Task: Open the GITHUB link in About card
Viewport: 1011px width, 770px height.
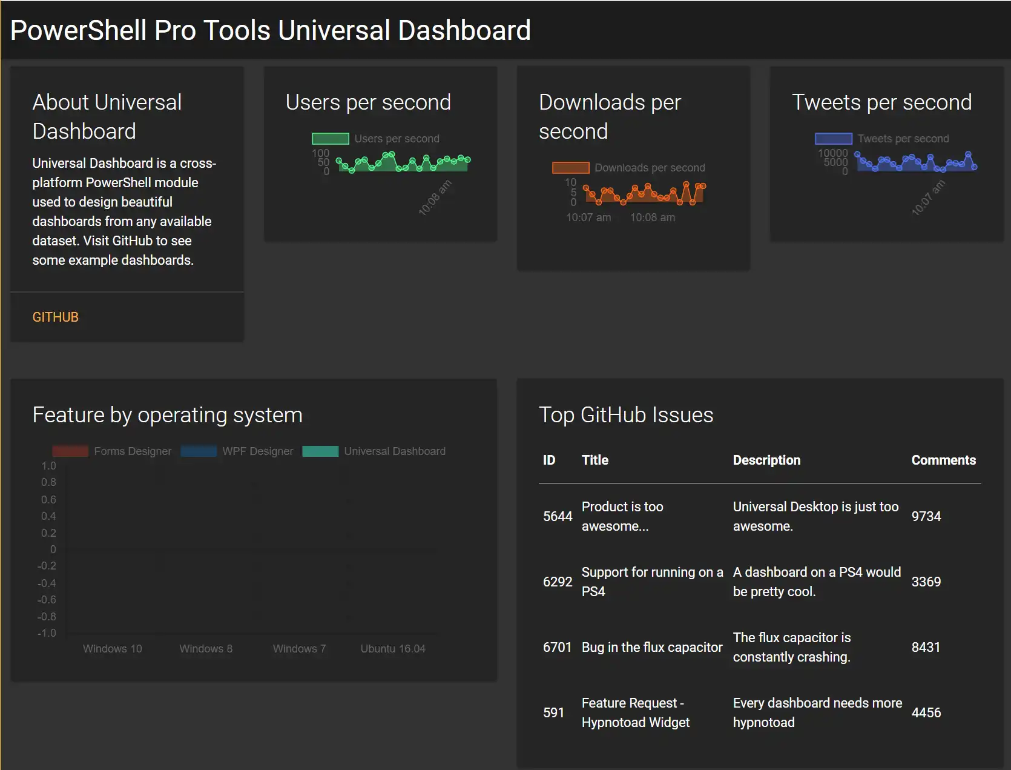Action: [x=55, y=317]
